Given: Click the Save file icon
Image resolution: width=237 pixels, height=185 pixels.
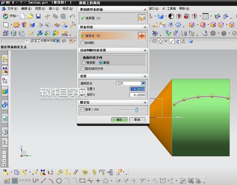Looking at the screenshot, I should click(x=38, y=16).
